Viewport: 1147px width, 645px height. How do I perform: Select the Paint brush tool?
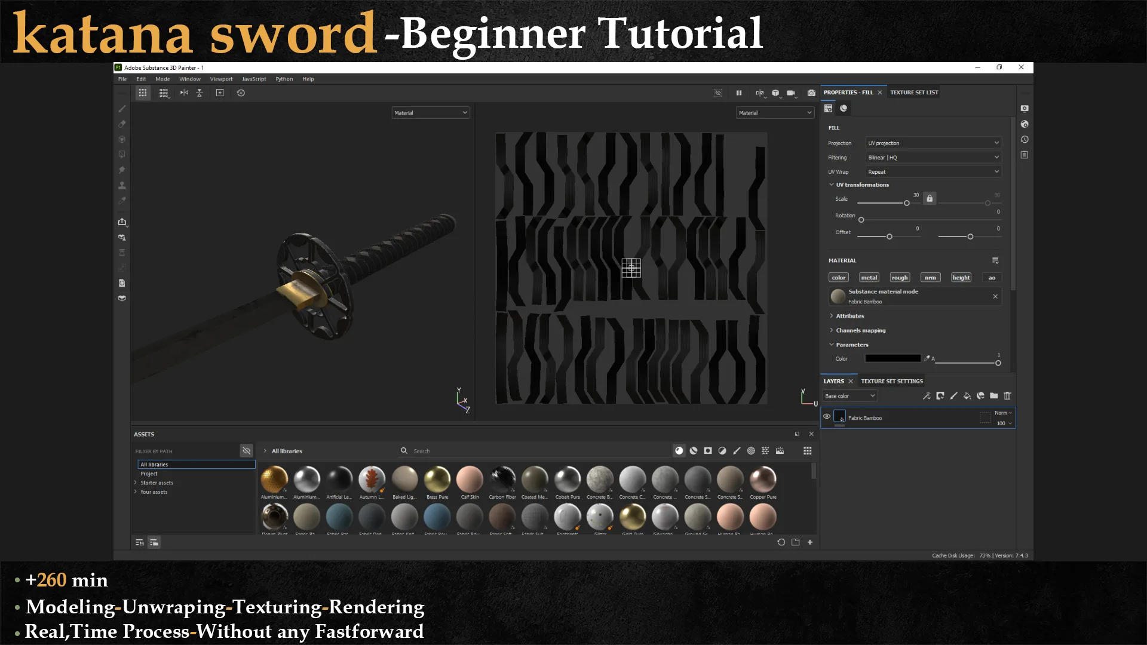[x=122, y=109]
